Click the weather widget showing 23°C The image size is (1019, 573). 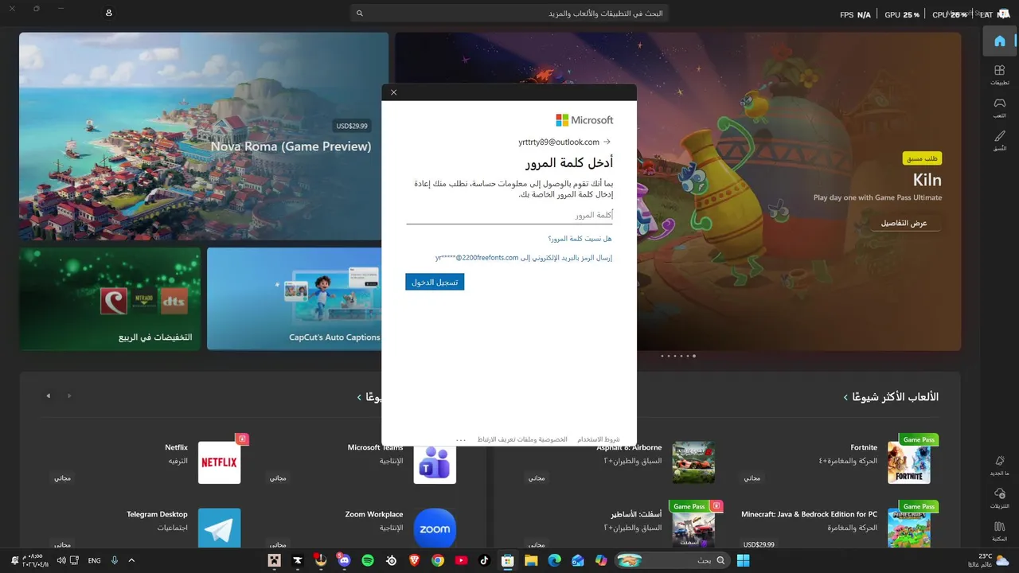click(x=990, y=560)
